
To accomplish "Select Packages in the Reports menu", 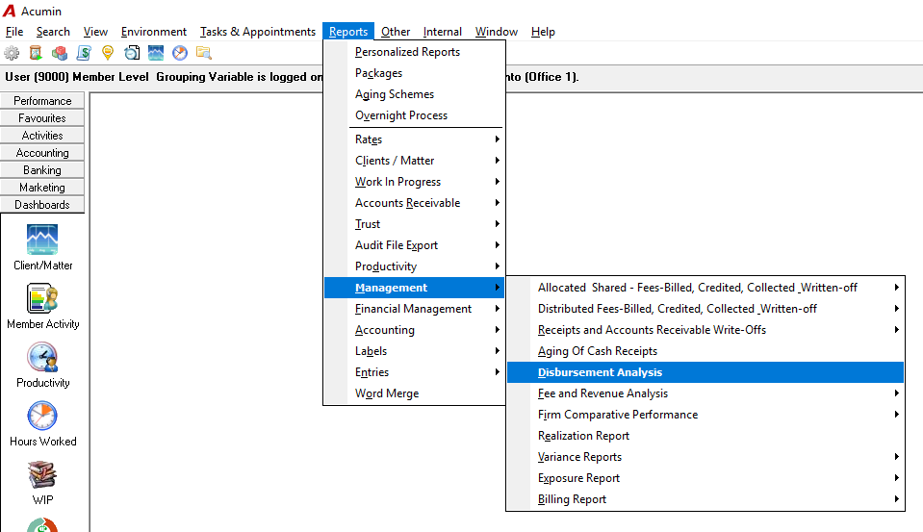I will coord(415,73).
